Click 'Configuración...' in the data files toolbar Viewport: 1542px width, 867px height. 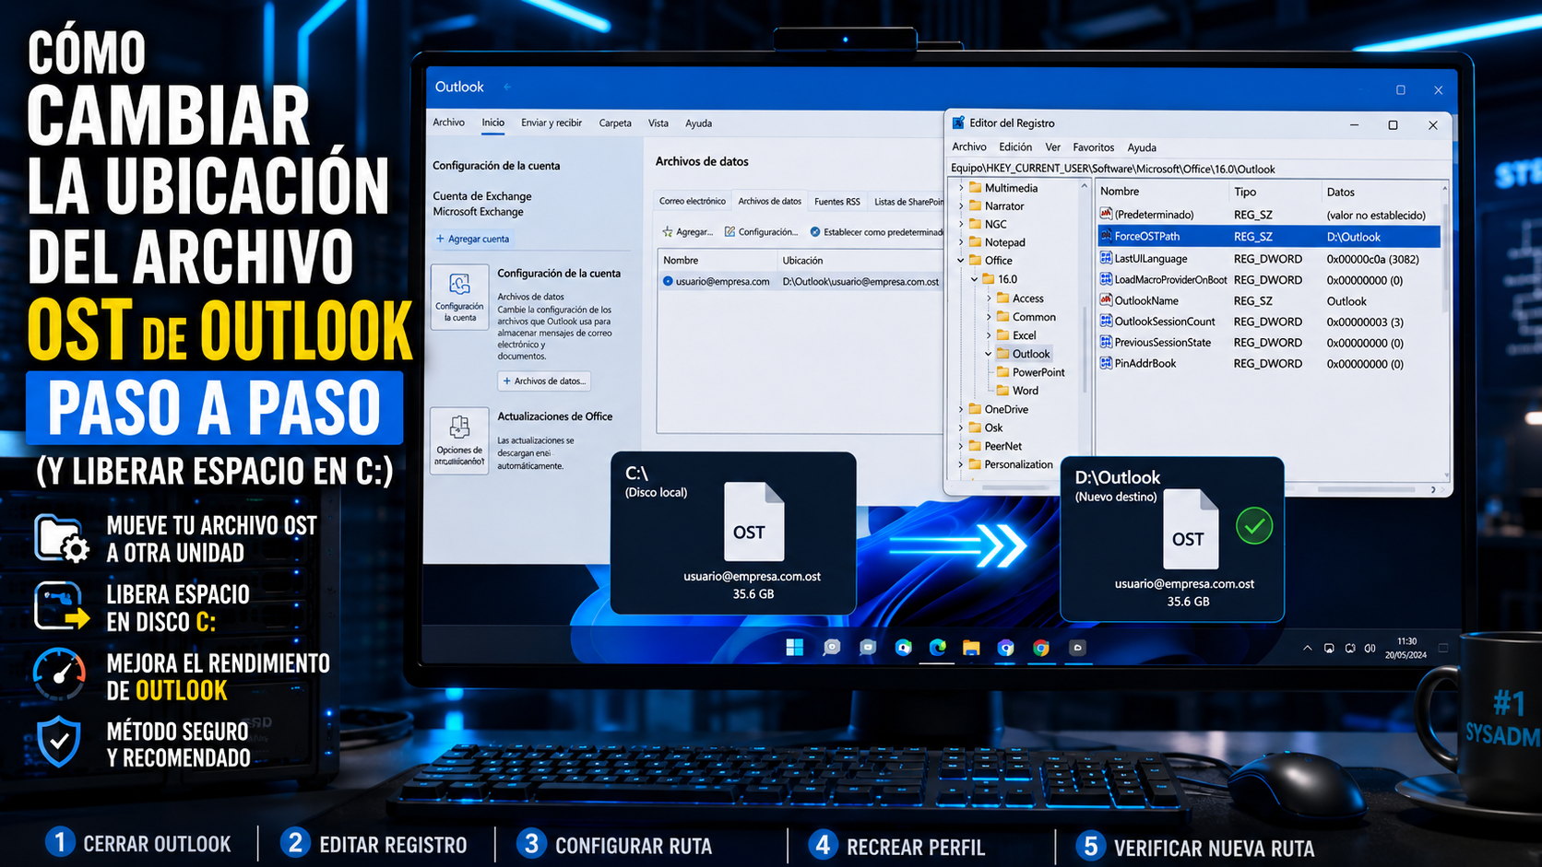pyautogui.click(x=761, y=232)
